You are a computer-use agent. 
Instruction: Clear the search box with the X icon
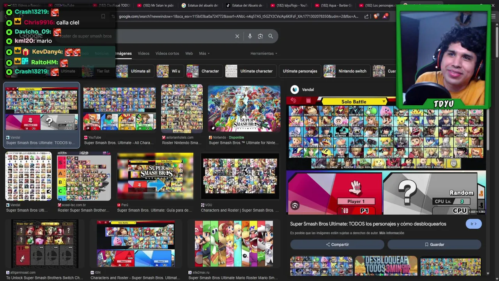coord(237,36)
